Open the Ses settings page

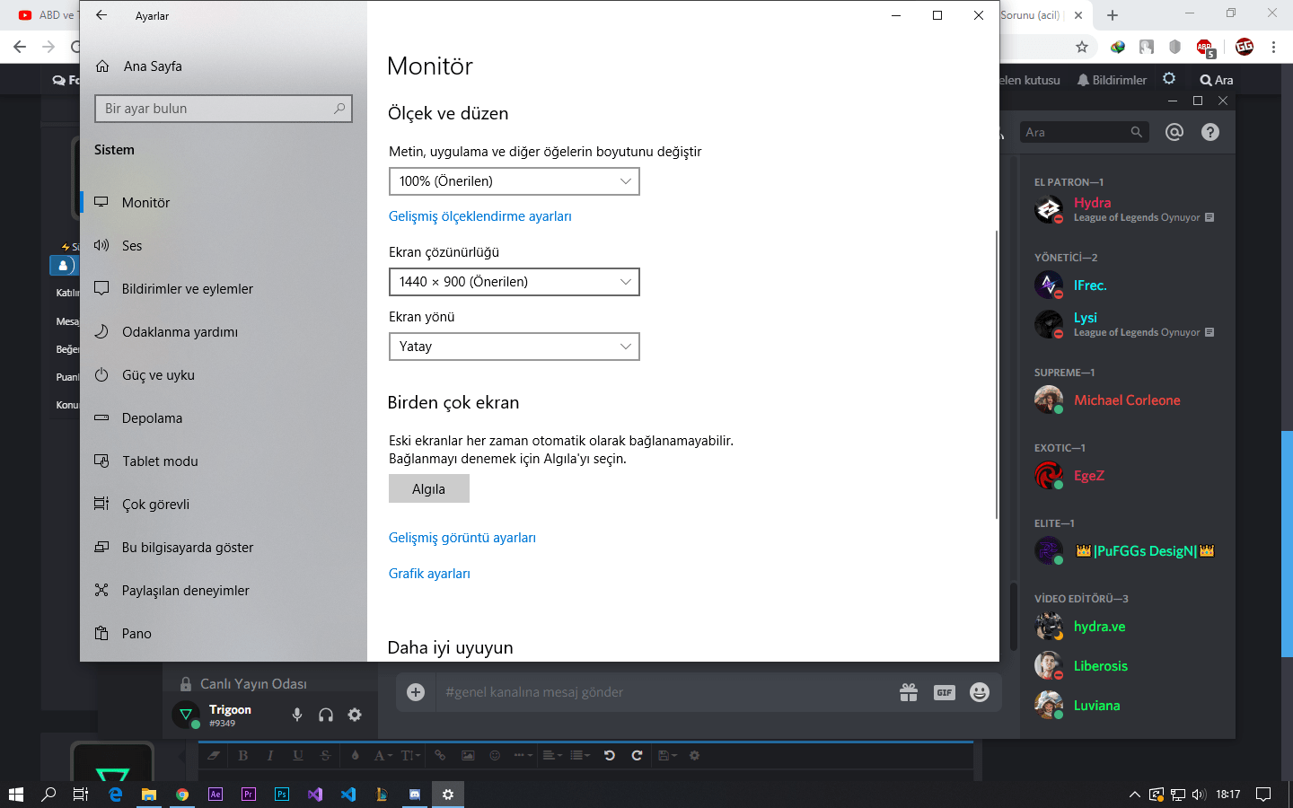point(224,246)
